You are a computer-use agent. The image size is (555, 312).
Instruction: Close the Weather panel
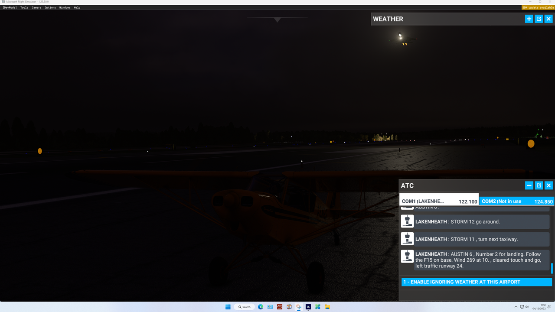coord(548,19)
